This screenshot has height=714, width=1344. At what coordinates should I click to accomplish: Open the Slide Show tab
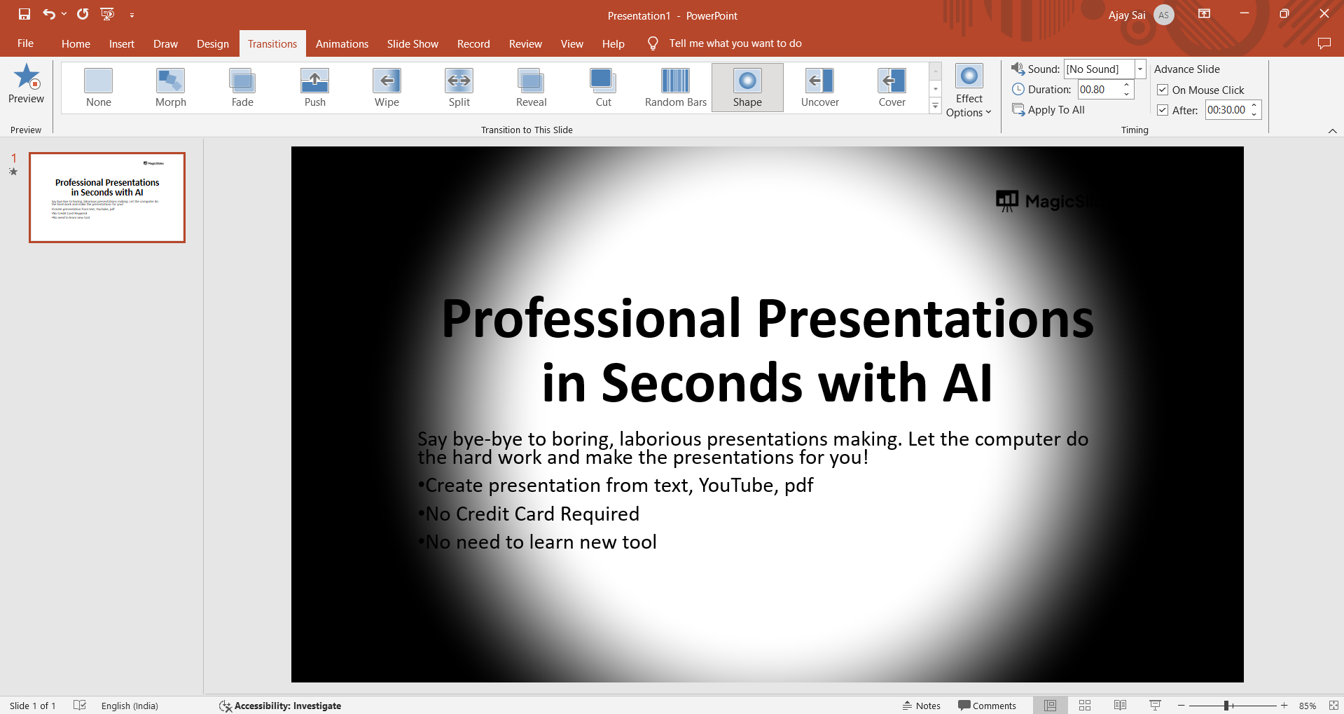413,43
